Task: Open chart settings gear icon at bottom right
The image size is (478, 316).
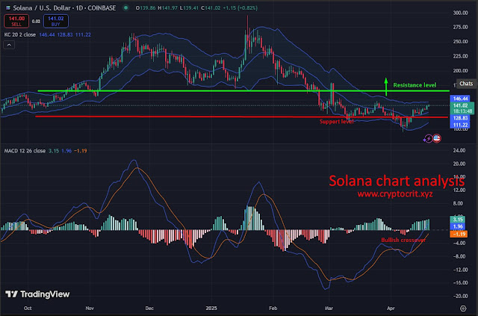Action: coord(463,308)
